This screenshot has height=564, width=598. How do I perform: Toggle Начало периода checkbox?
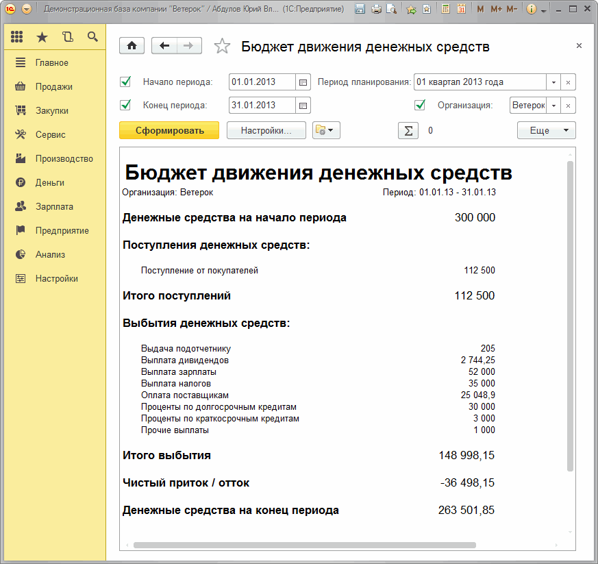(x=125, y=82)
